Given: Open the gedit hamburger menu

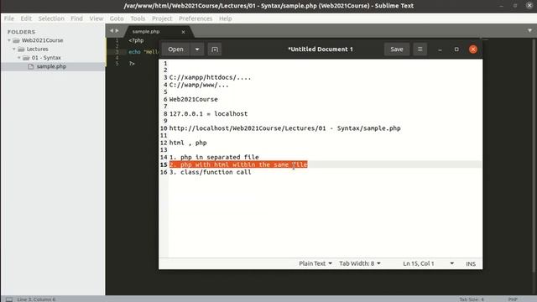Looking at the screenshot, I should click(420, 49).
